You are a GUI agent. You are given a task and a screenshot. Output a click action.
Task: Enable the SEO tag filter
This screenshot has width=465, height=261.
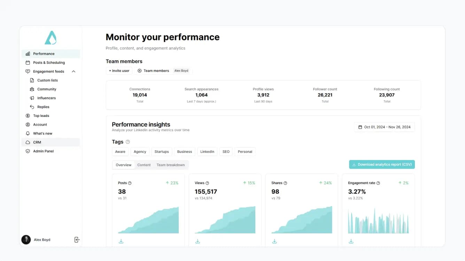coord(226,152)
